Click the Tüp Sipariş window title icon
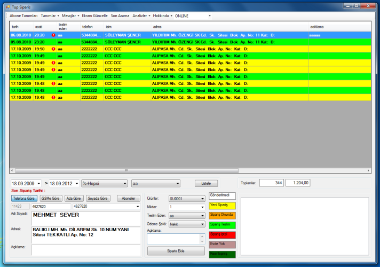The height and width of the screenshot is (267, 380). coord(8,7)
